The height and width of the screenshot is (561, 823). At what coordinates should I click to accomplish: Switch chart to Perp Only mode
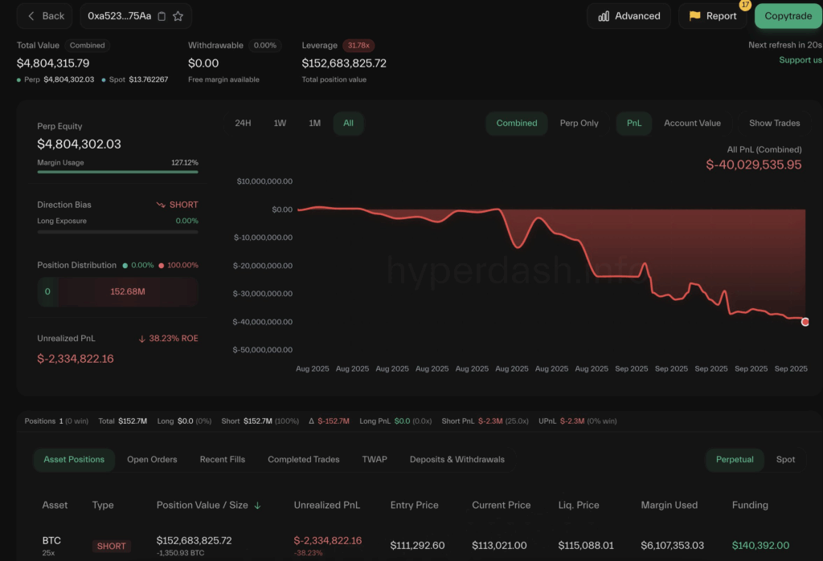pyautogui.click(x=579, y=124)
